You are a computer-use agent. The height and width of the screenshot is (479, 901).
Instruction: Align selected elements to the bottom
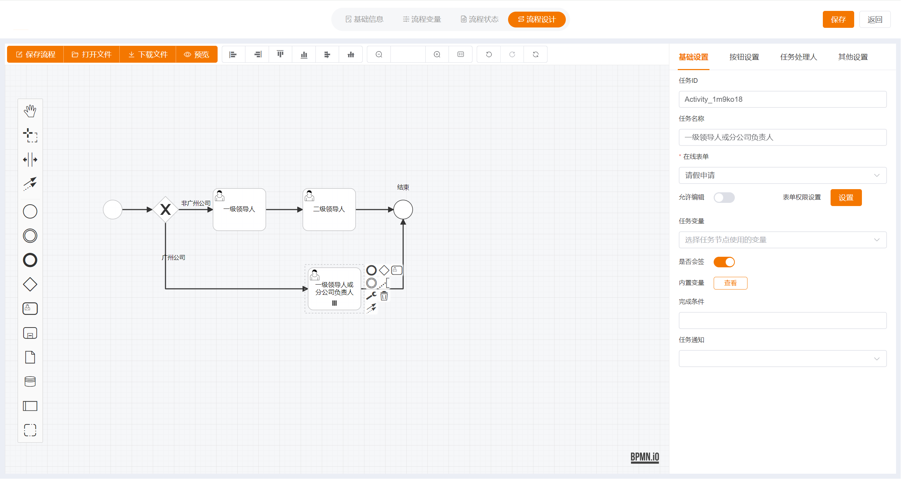point(304,54)
